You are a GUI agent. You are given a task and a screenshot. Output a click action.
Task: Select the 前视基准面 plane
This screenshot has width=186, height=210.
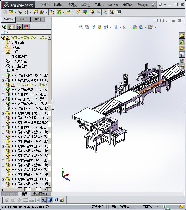coord(19,57)
